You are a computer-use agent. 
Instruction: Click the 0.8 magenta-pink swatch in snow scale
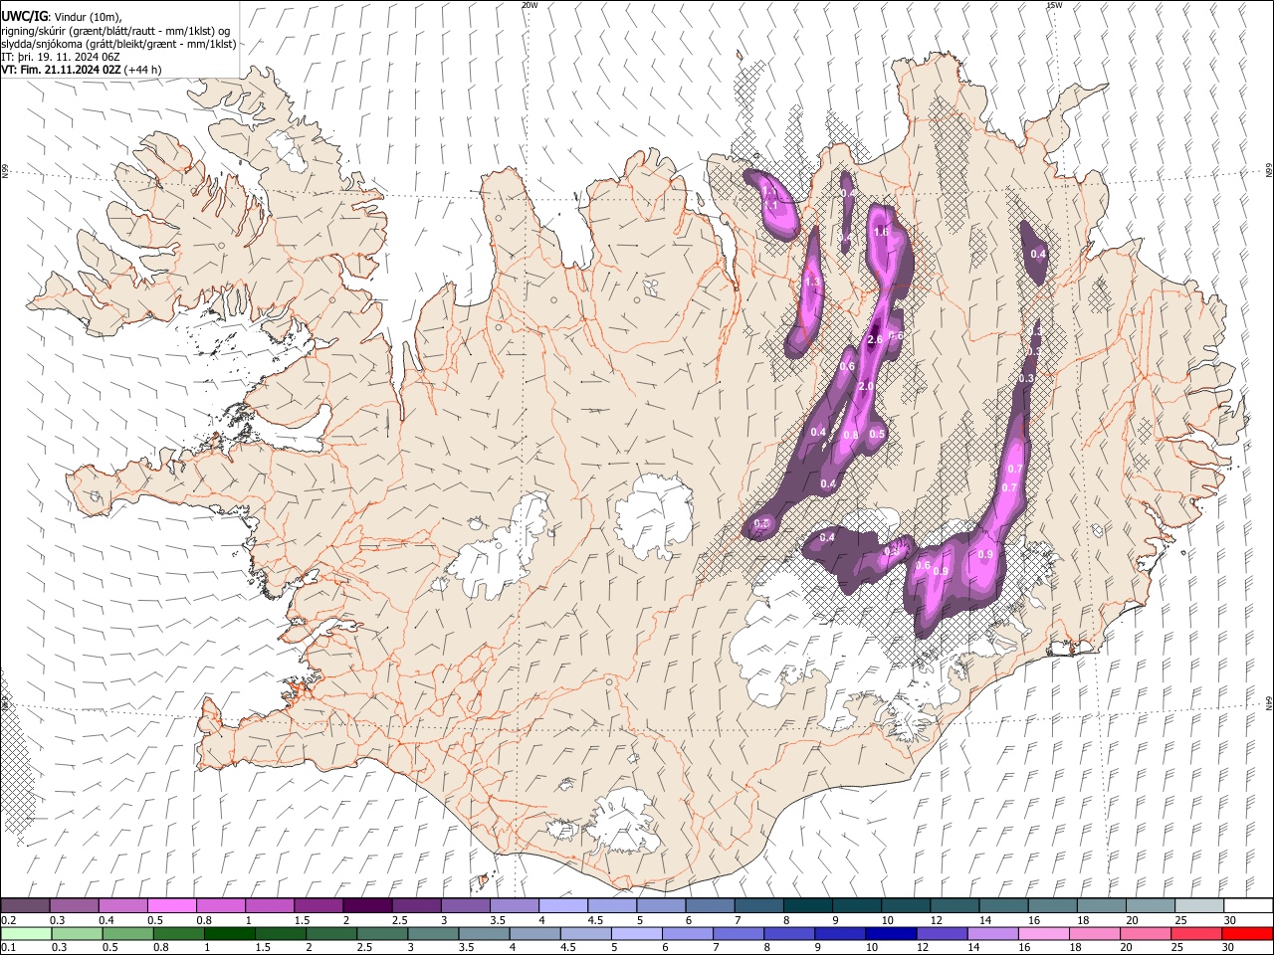click(221, 905)
